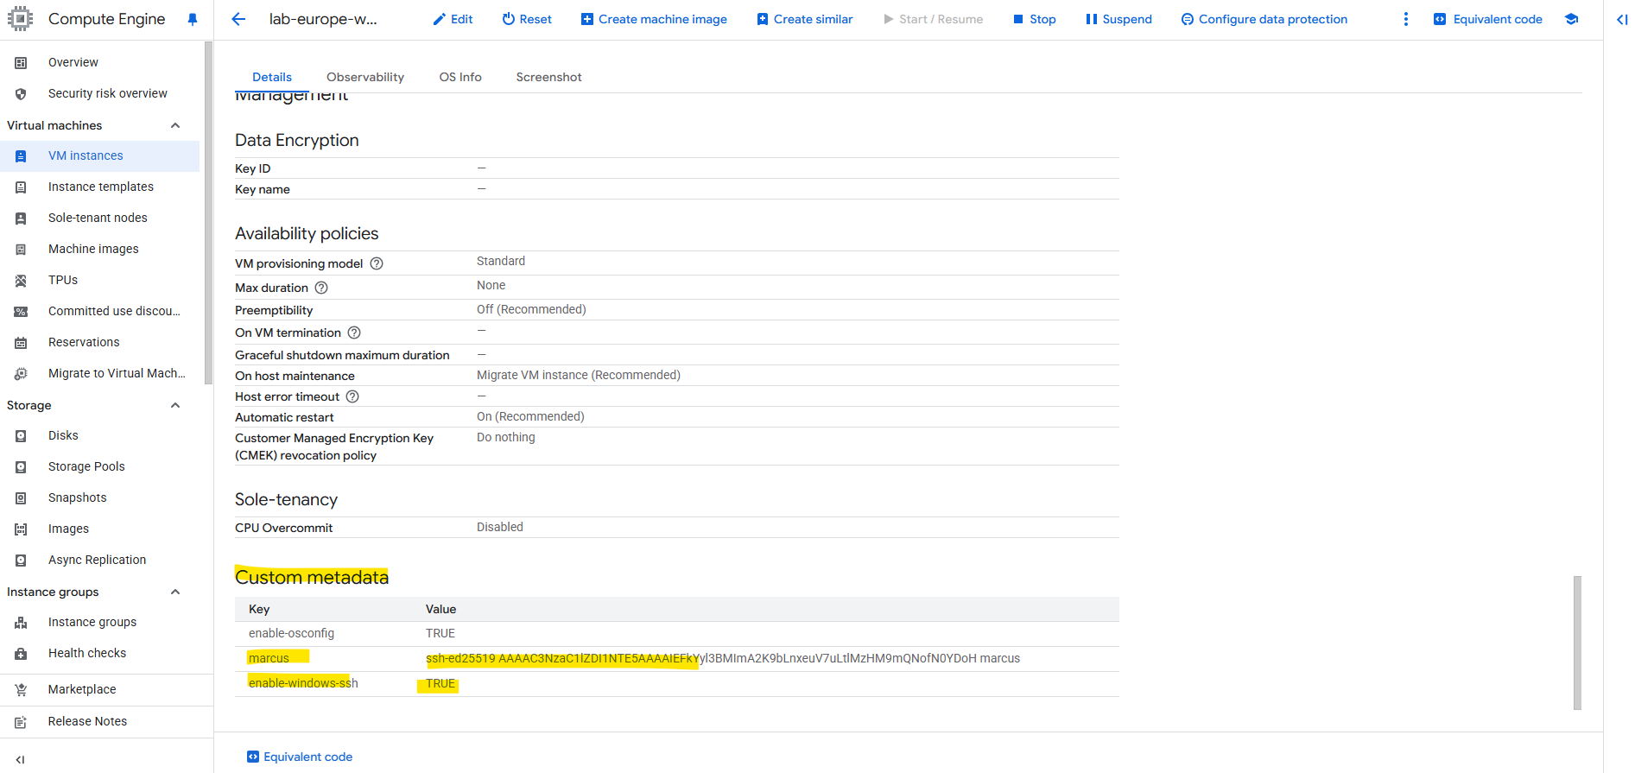Click the Machine images icon

pyautogui.click(x=21, y=250)
